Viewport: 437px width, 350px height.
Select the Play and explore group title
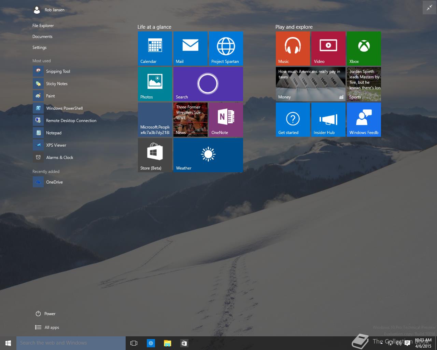point(294,27)
